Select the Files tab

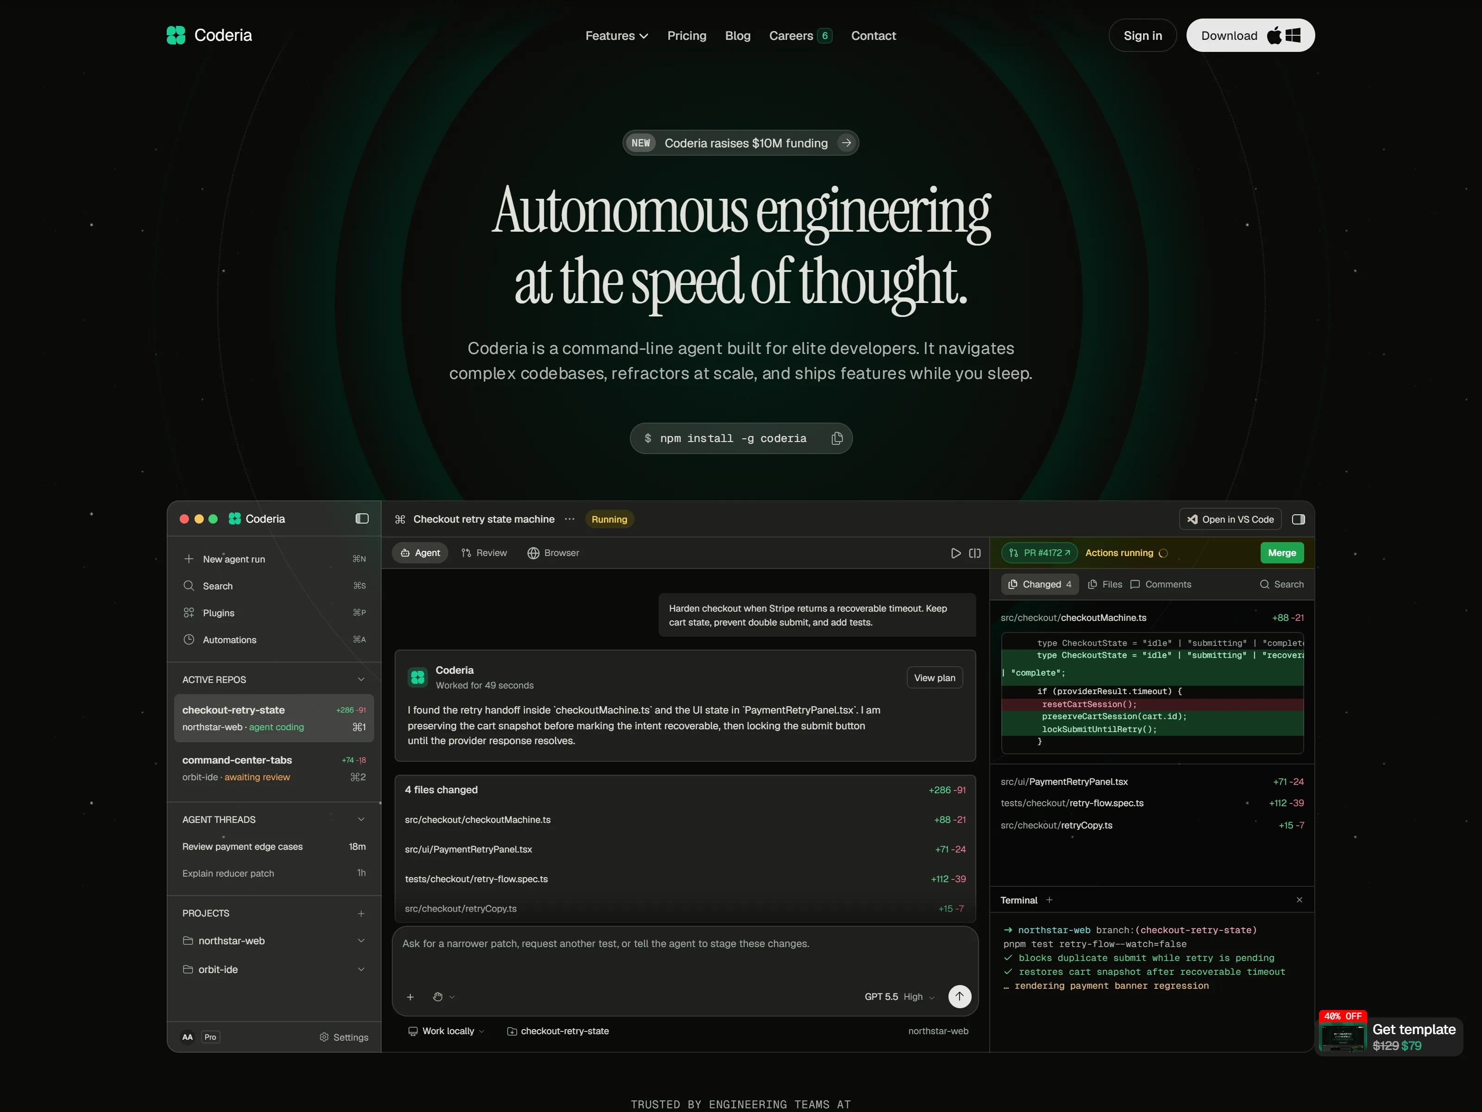coord(1105,584)
